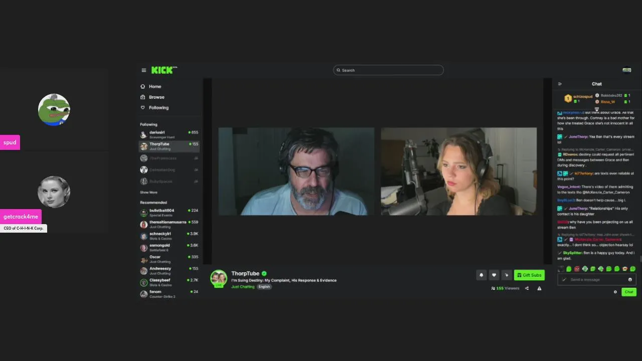Click the man's video feed
Screen dimensions: 642x361
296,171
